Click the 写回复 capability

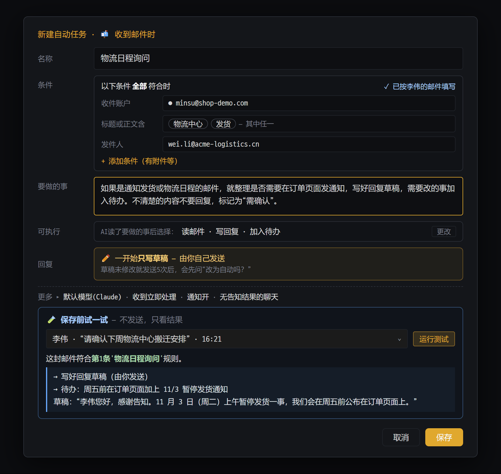tap(227, 231)
